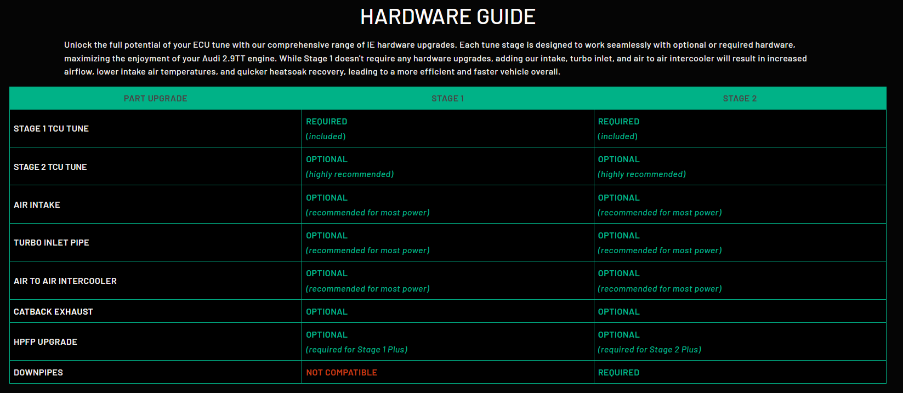Select the STAGE 1 TCU TUNE row label
The height and width of the screenshot is (393, 903).
51,129
